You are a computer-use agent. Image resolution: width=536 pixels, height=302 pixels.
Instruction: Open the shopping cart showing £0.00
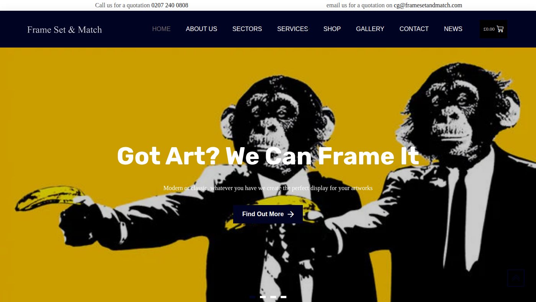[493, 29]
